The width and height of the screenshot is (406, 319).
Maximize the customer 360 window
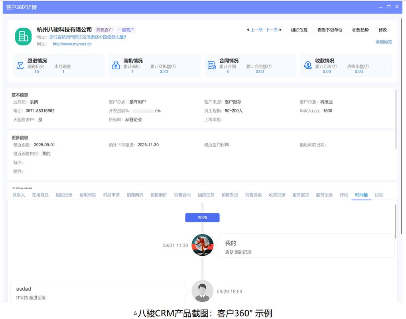389,7
